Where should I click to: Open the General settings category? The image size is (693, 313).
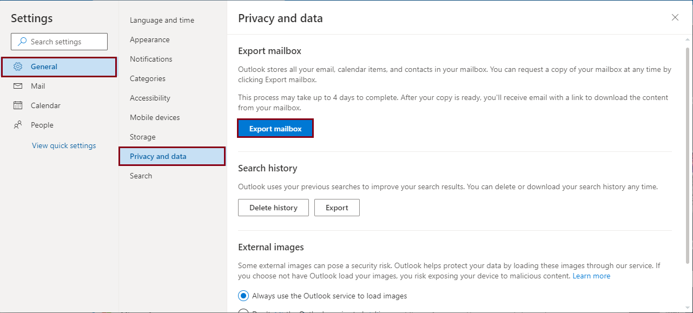(58, 67)
